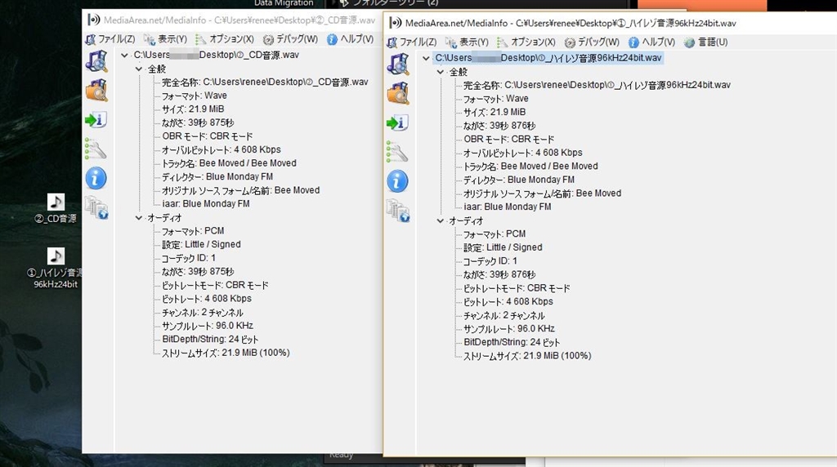Click the MediaInfo title bar icon in the right window
The width and height of the screenshot is (837, 467).
[x=395, y=23]
